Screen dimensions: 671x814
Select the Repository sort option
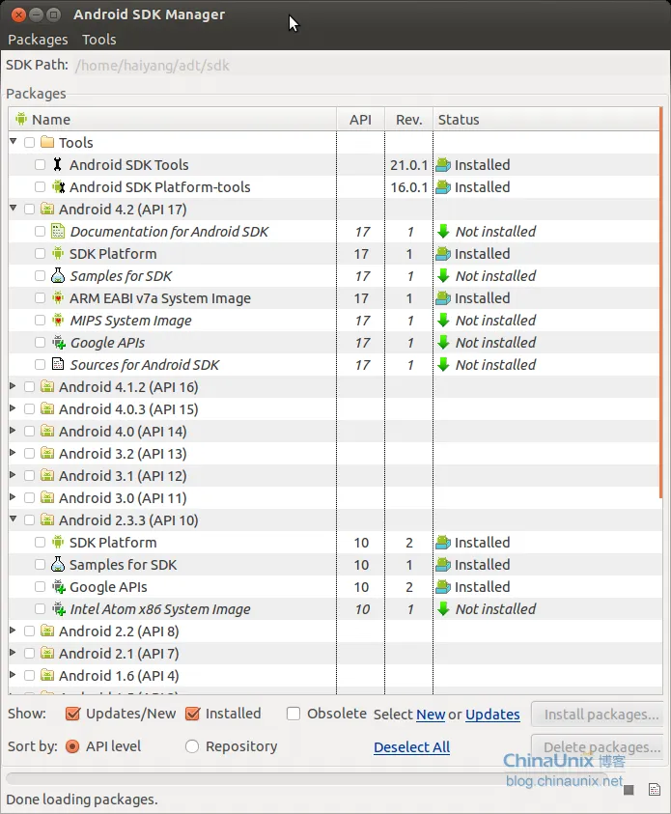(x=192, y=746)
